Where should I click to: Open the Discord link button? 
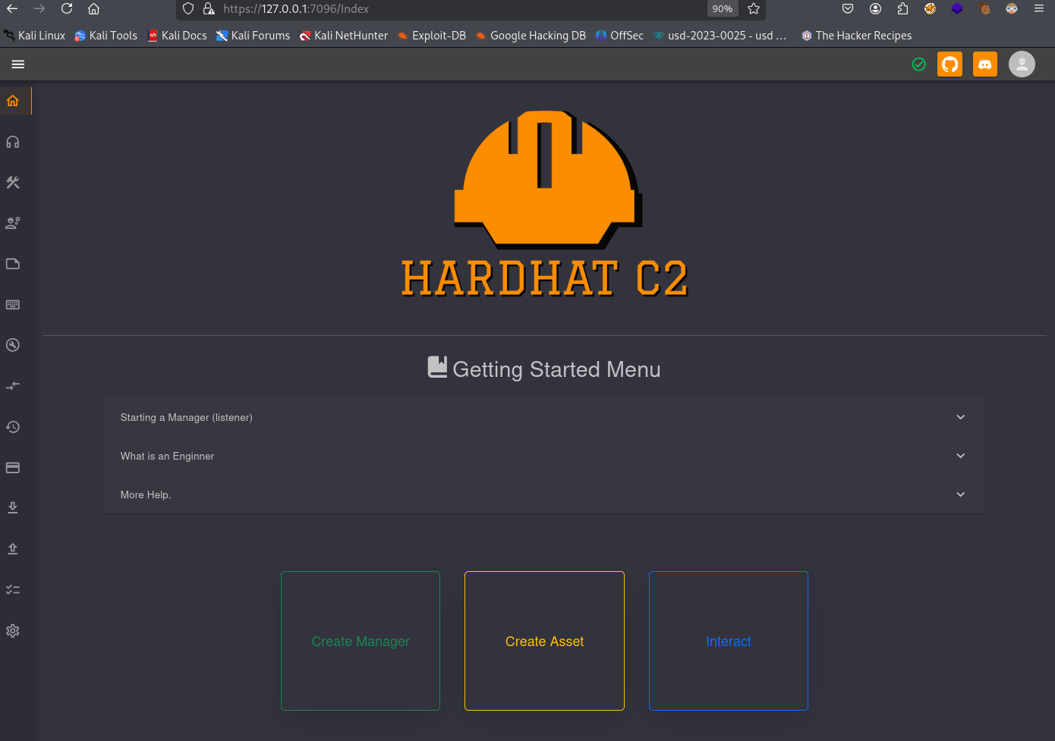pos(985,64)
